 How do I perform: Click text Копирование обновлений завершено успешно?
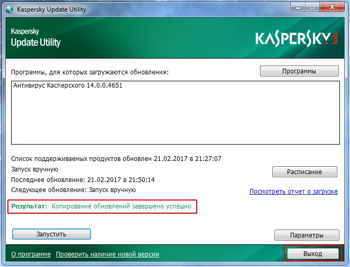[122, 206]
